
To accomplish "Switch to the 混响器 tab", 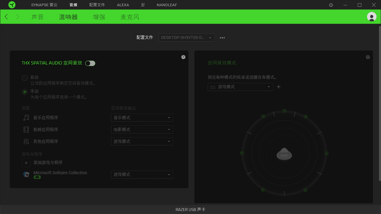I will coord(68,17).
